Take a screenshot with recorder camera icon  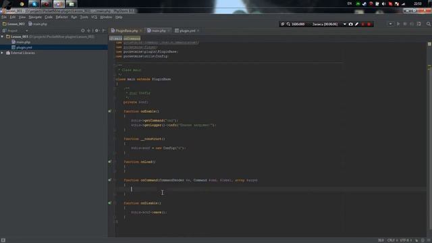pos(350,24)
